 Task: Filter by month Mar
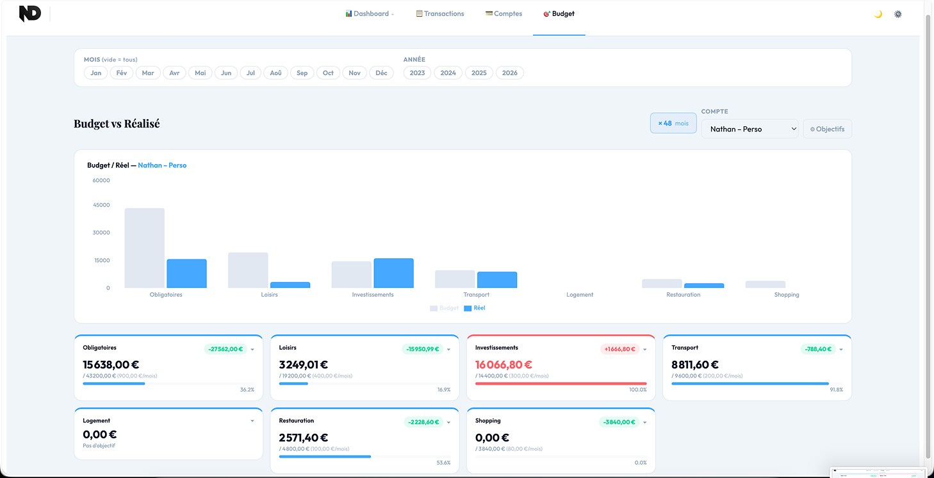tap(148, 73)
